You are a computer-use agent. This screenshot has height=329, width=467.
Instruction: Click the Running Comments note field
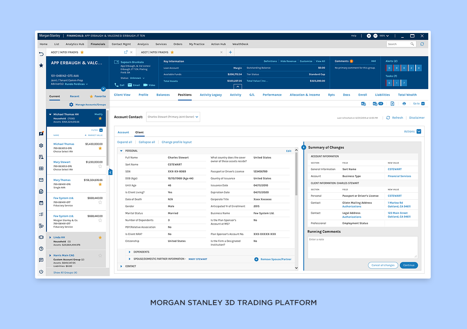(x=362, y=247)
